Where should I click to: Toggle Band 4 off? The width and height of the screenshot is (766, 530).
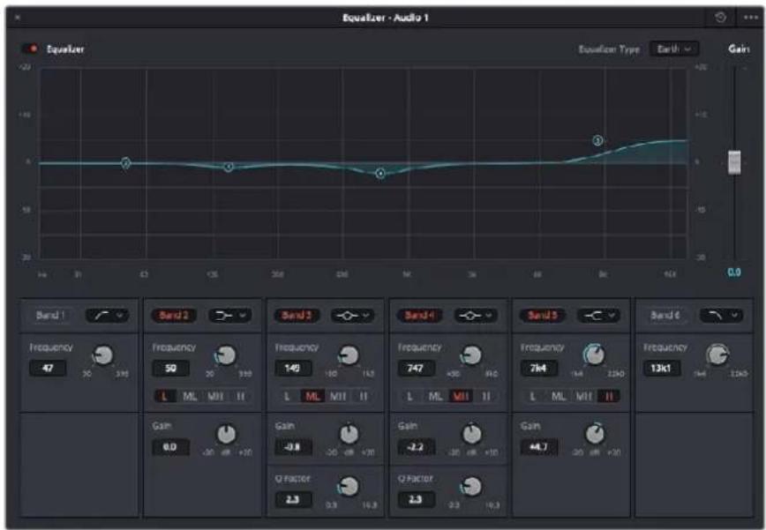coord(419,316)
